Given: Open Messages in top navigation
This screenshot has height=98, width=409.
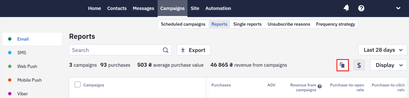Looking at the screenshot, I should tap(143, 8).
